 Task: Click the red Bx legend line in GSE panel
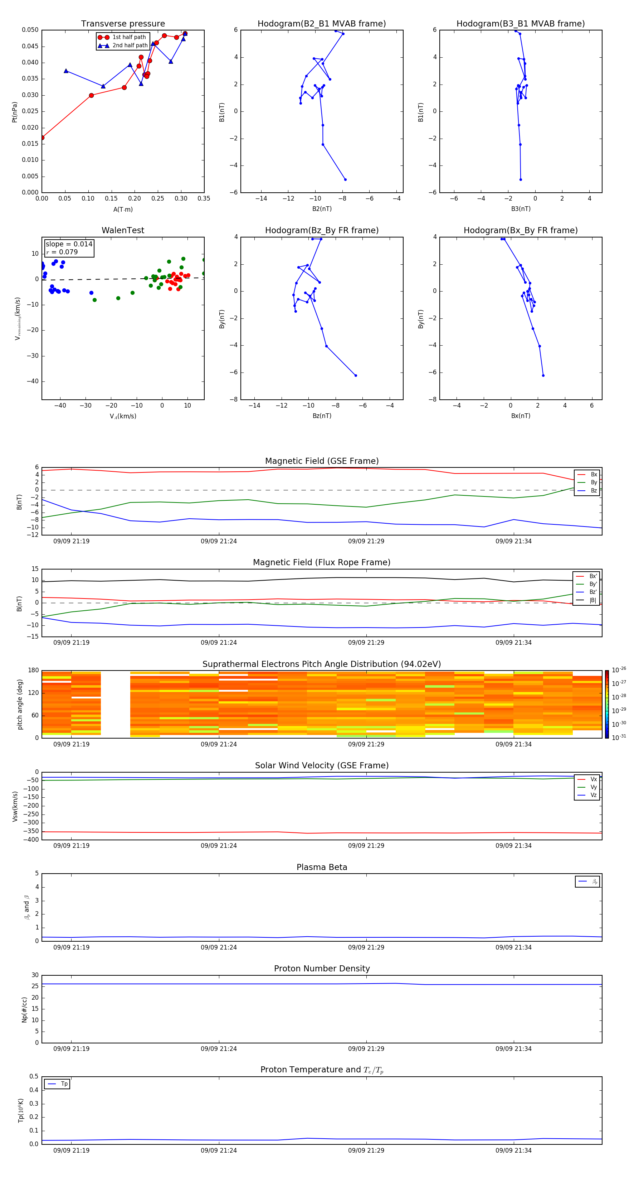[581, 475]
